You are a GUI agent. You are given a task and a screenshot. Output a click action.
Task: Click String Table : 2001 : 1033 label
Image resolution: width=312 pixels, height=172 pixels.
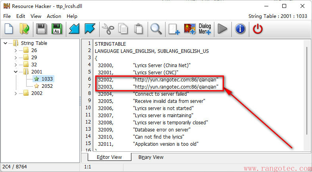[x=278, y=16]
